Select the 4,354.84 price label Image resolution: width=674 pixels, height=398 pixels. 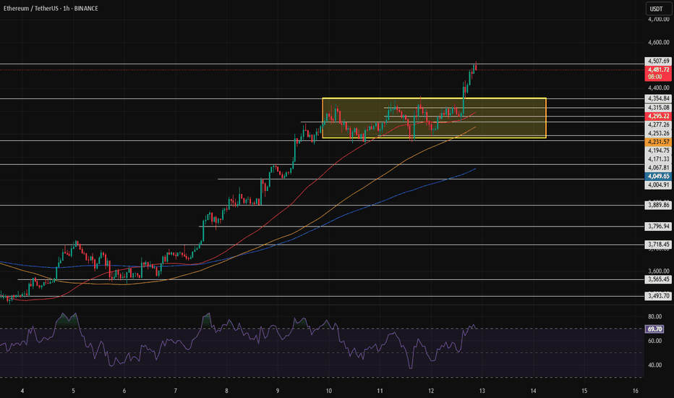click(658, 98)
